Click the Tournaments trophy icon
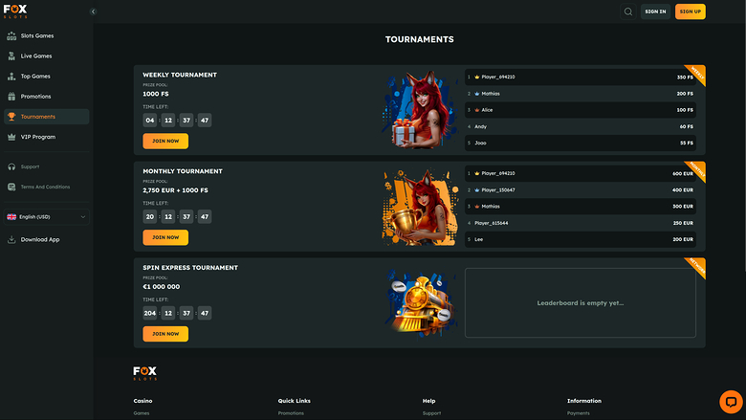746x420 pixels. 11,117
